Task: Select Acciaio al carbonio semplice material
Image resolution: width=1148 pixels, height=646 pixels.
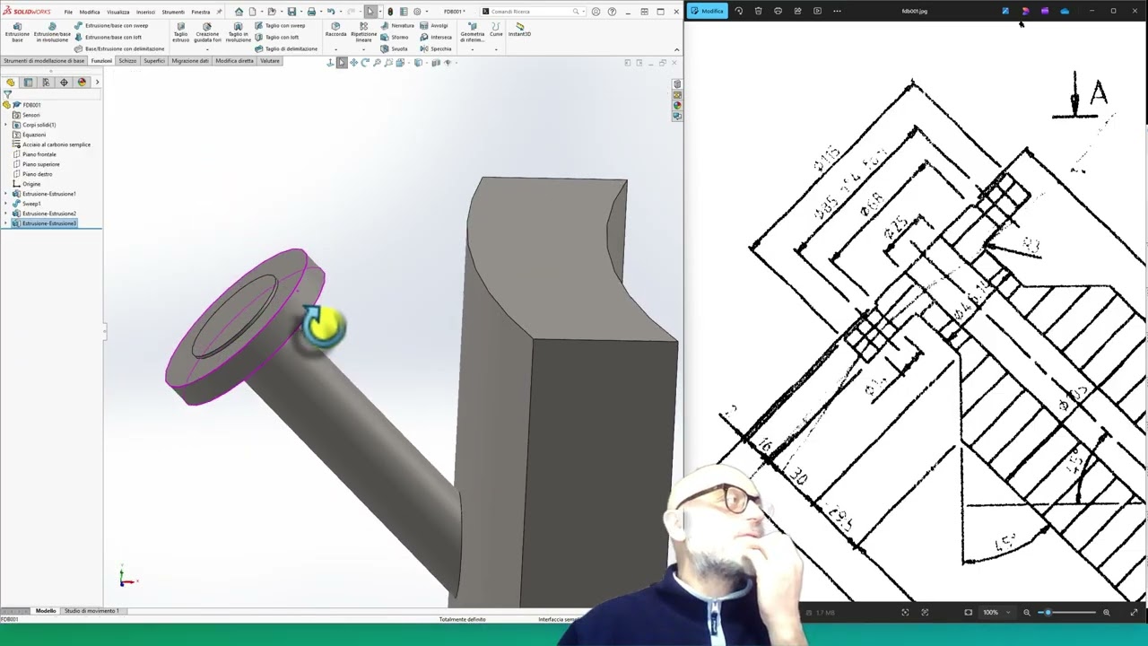Action: coord(56,144)
